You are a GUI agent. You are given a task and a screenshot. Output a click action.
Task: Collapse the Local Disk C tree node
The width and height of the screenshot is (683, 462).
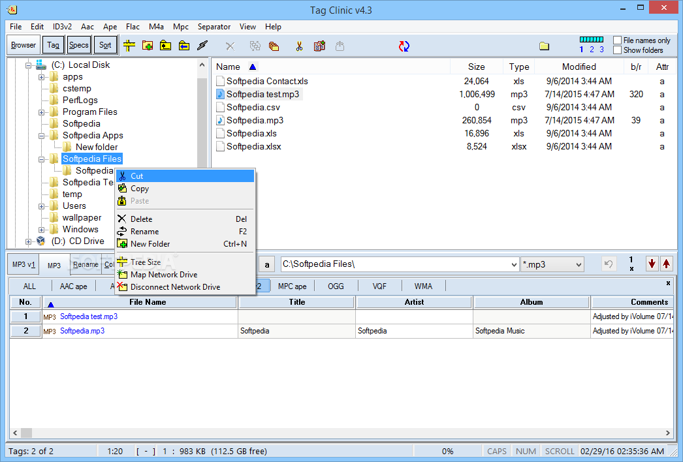[x=28, y=65]
